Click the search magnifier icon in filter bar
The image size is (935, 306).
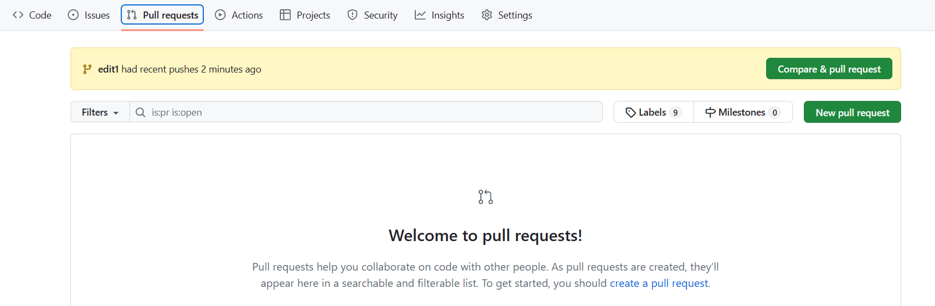(x=140, y=112)
